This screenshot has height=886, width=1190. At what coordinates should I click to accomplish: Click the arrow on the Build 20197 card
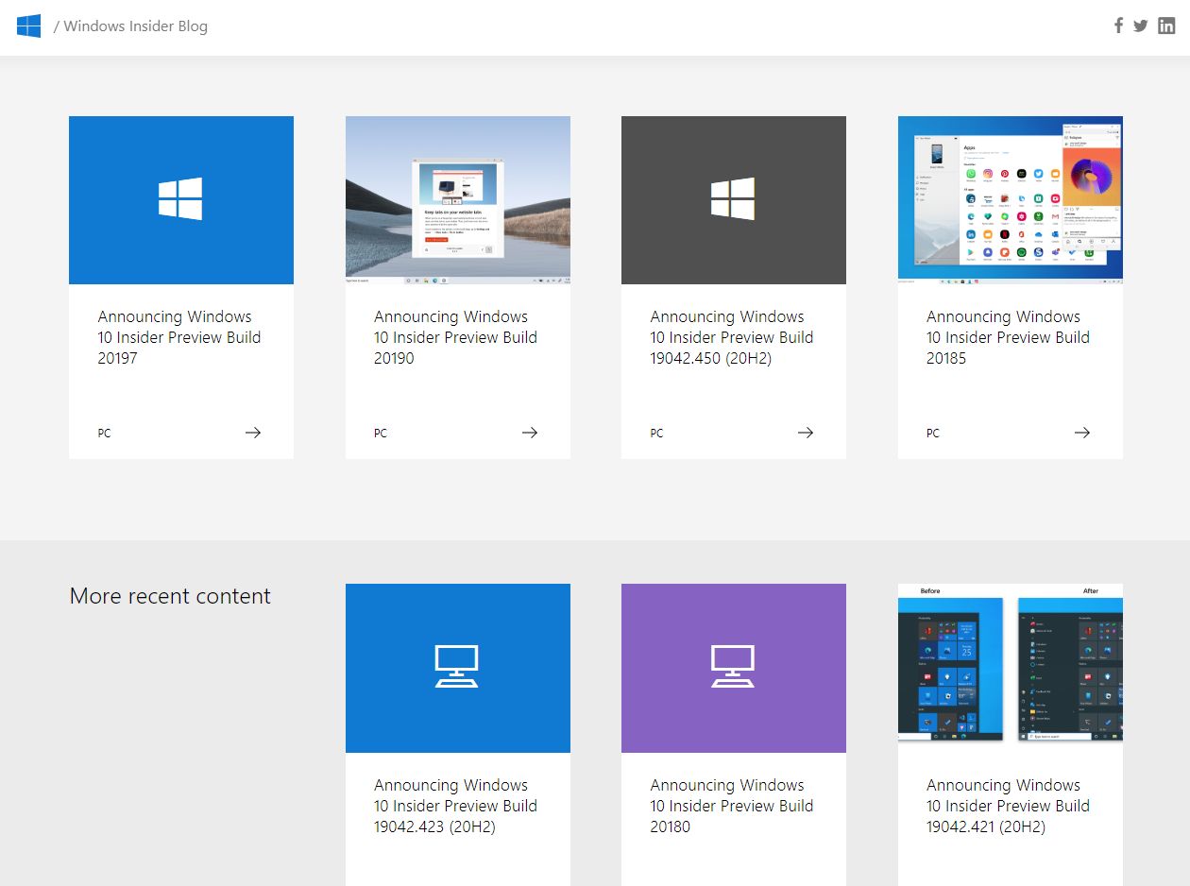coord(253,433)
